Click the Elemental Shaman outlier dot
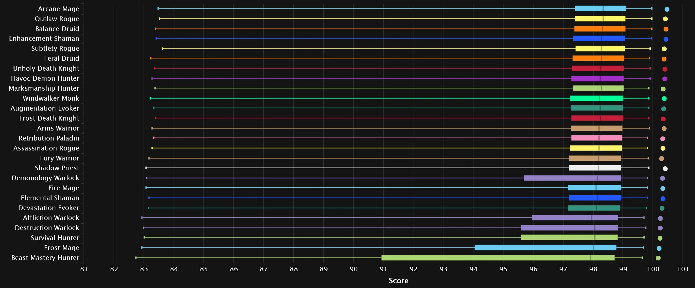 663,199
